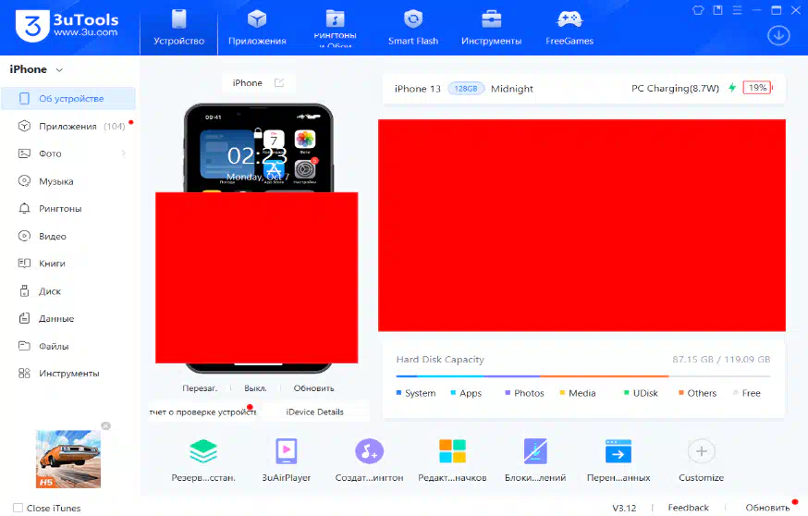Image resolution: width=808 pixels, height=516 pixels.
Task: Click the Диск sidebar icon
Action: point(24,290)
